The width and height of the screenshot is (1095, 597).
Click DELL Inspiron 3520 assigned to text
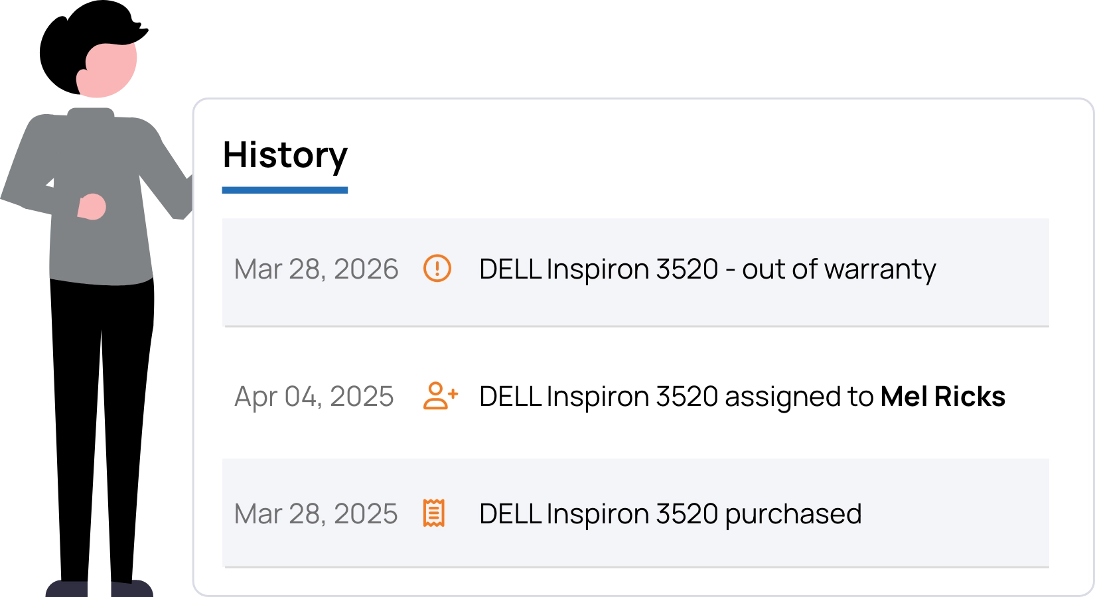tap(676, 397)
